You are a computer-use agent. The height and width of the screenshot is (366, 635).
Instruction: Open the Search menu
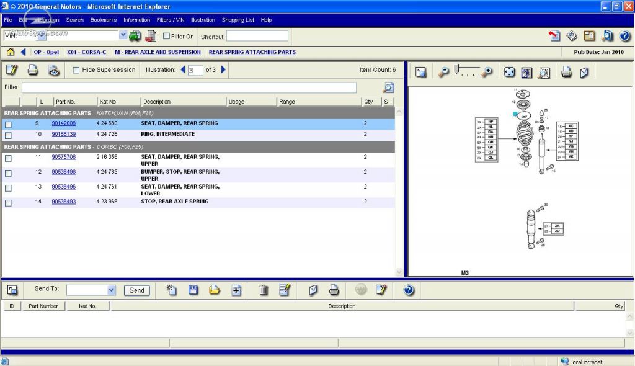coord(75,20)
